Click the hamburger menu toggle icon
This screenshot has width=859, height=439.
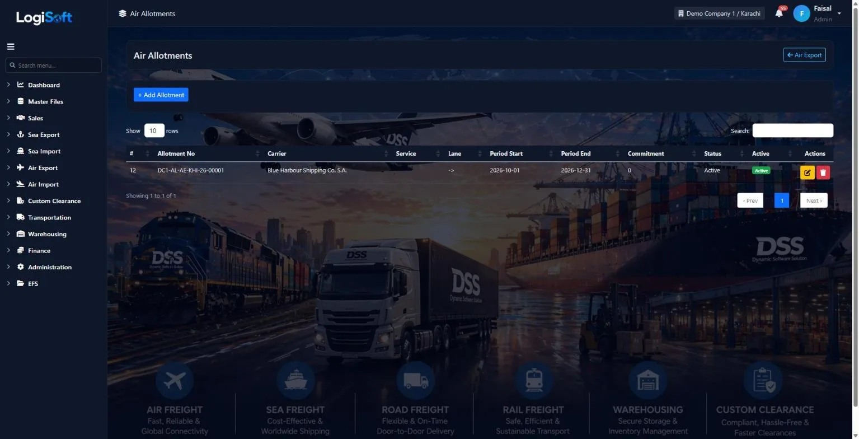[x=11, y=47]
